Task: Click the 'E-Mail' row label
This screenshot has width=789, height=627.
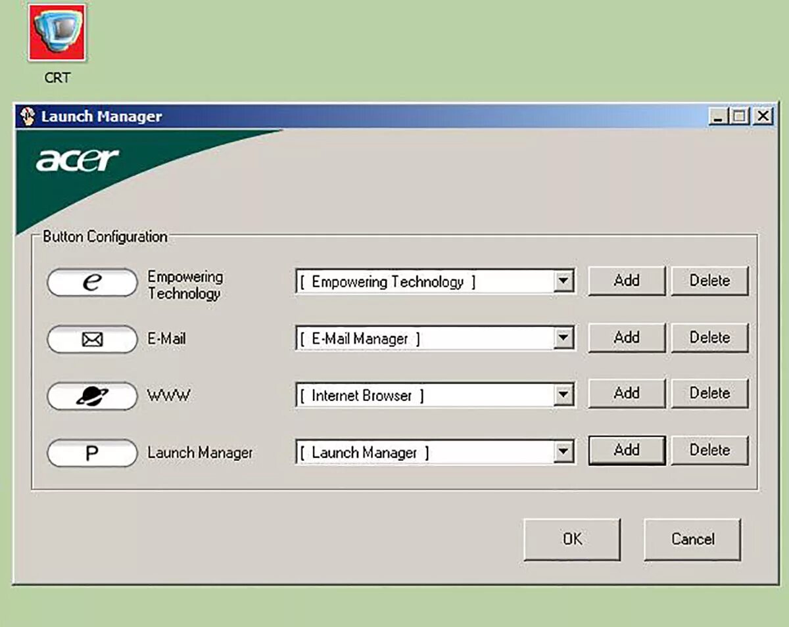Action: tap(166, 339)
